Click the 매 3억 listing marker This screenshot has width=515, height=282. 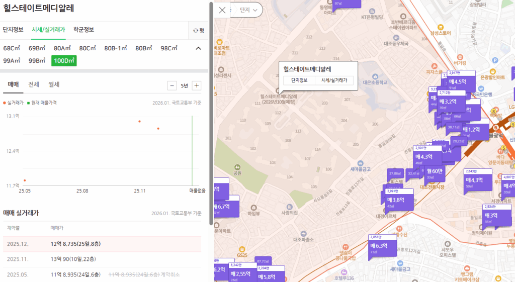[496, 215]
